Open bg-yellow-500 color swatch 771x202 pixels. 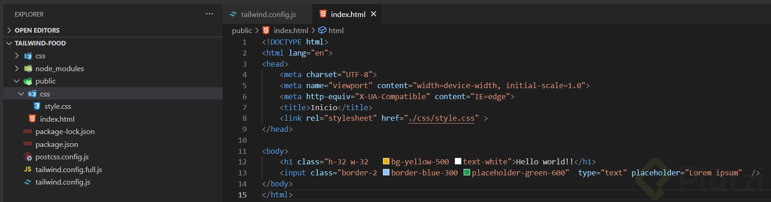[x=386, y=161]
